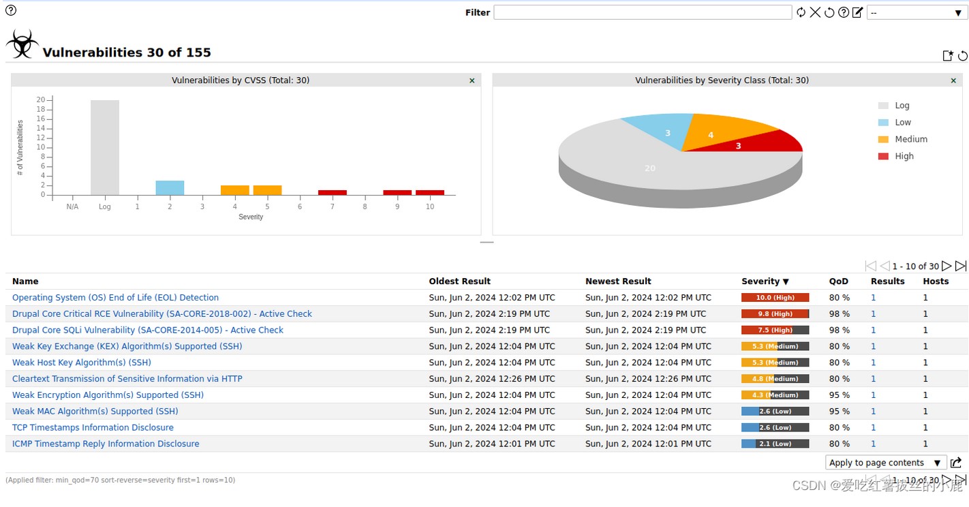The height and width of the screenshot is (507, 969).
Task: Reset filter to default using circular arrow
Action: 829,12
